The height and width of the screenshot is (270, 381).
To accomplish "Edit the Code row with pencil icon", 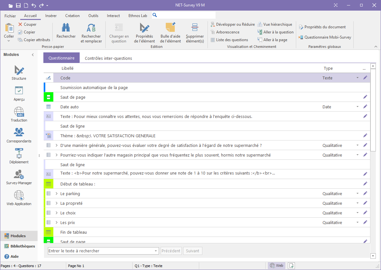I will [365, 78].
